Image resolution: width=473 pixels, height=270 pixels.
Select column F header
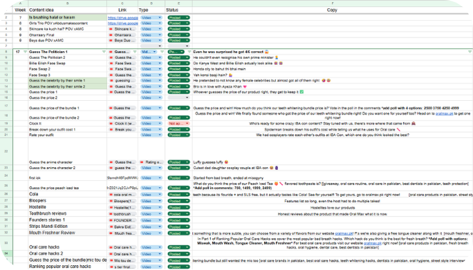(333, 3)
